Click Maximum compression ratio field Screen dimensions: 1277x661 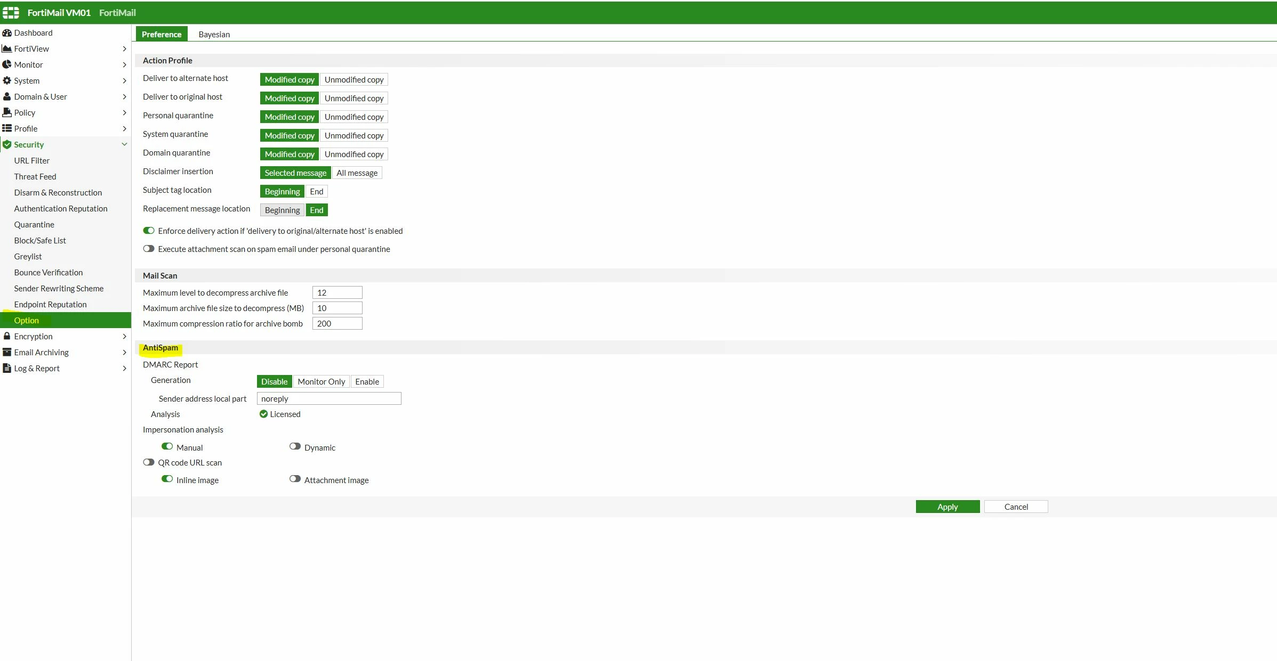[337, 323]
